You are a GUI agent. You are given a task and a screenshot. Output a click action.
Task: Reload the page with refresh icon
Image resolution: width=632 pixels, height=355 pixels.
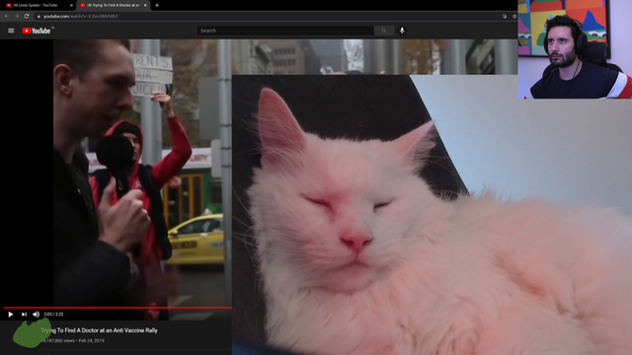(x=27, y=16)
